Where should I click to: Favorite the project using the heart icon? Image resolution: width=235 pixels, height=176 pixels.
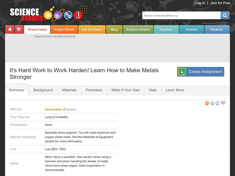pos(223,103)
